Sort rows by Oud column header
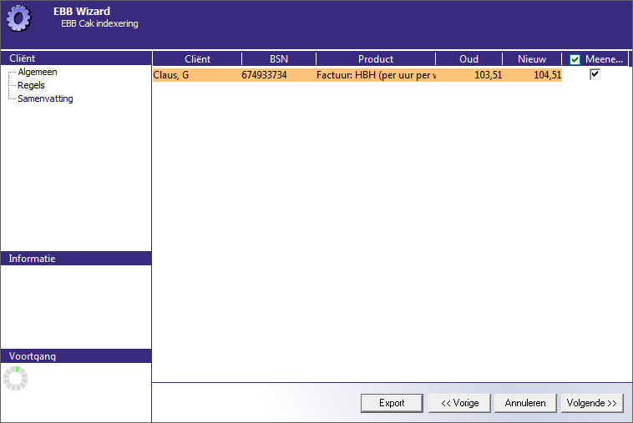This screenshot has width=633, height=423. point(468,59)
